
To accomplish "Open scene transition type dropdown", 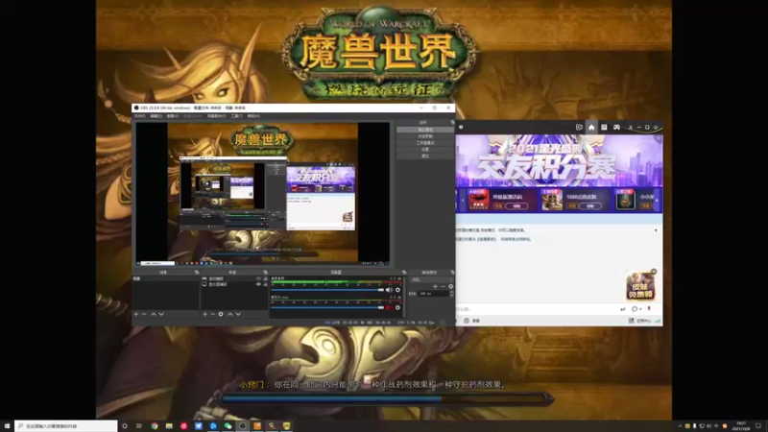I will tap(431, 279).
